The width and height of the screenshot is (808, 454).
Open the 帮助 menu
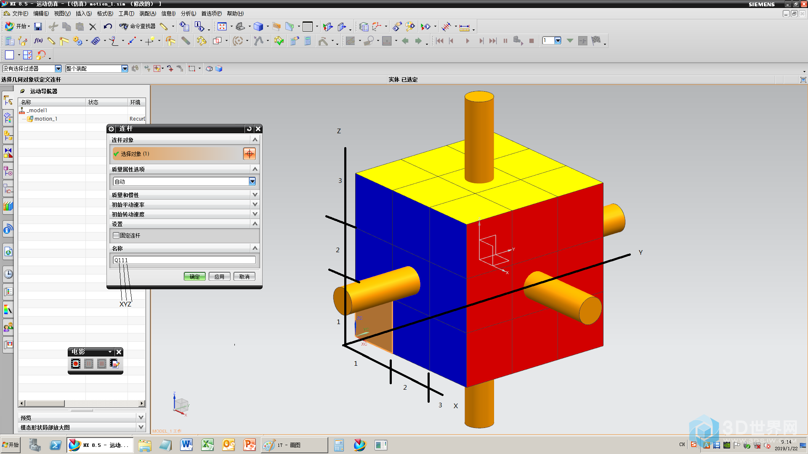point(235,13)
